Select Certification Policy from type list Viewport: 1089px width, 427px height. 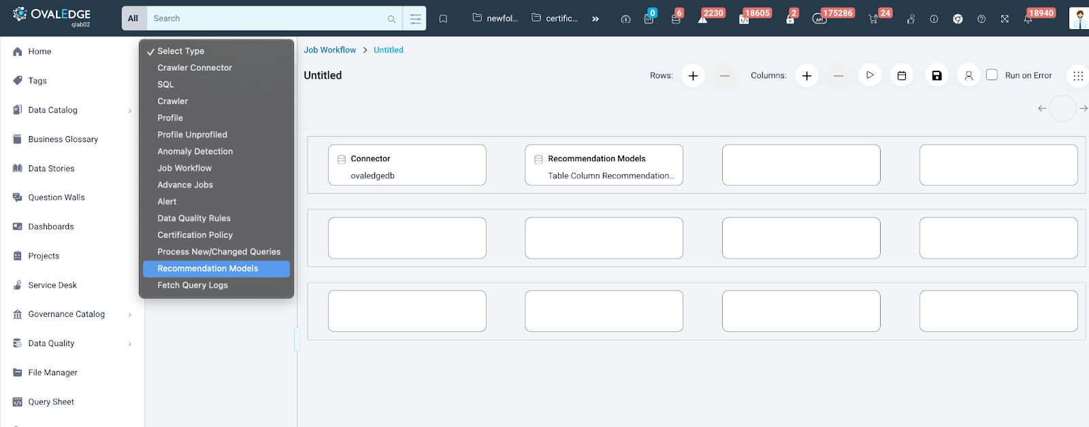216,235
